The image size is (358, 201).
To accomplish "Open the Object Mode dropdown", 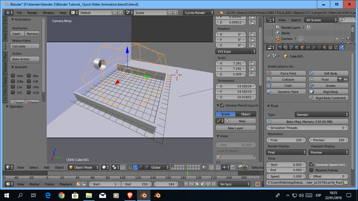I will [x=84, y=167].
